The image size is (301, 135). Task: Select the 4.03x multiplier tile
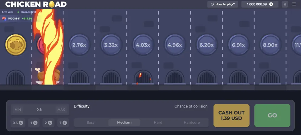coord(143,45)
